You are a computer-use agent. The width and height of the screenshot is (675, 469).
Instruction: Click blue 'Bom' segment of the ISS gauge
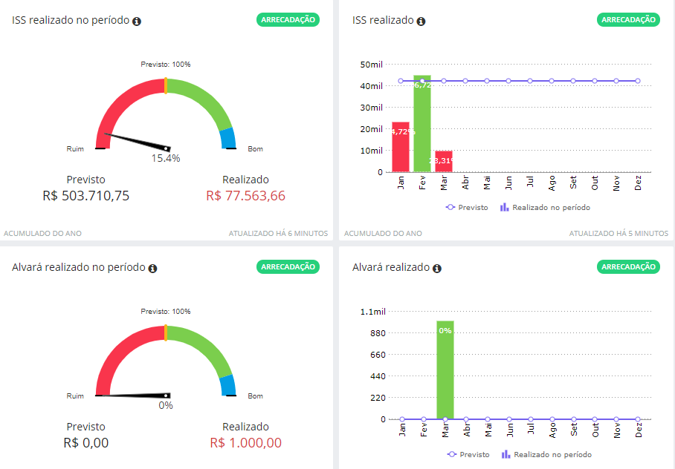click(228, 138)
